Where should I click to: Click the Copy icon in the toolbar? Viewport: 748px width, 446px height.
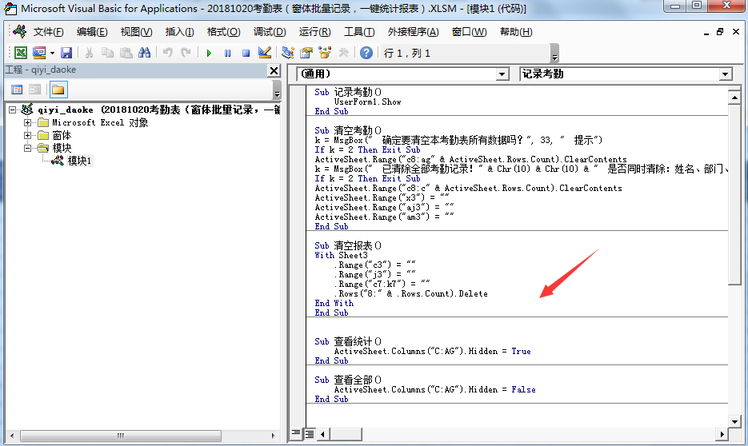pos(108,53)
